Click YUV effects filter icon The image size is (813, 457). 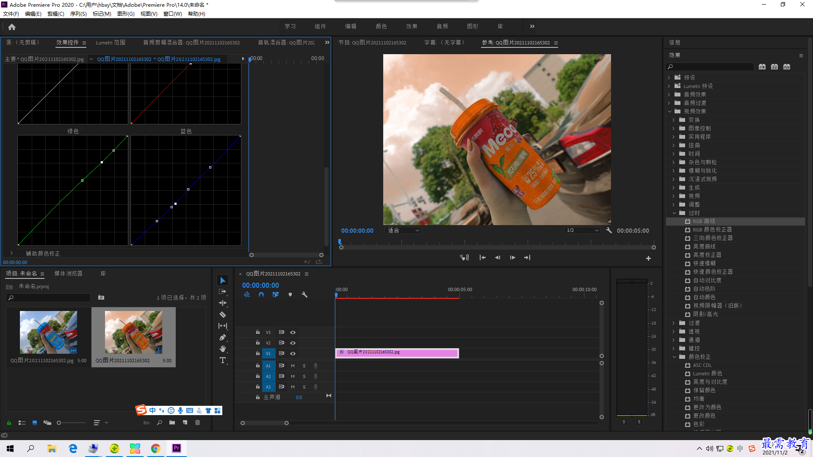(787, 67)
